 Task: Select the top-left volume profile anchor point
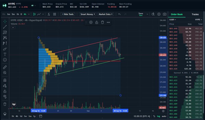pos(39,38)
